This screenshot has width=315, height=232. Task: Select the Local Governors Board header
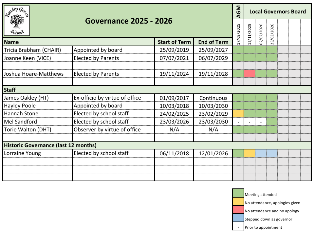coord(277,11)
